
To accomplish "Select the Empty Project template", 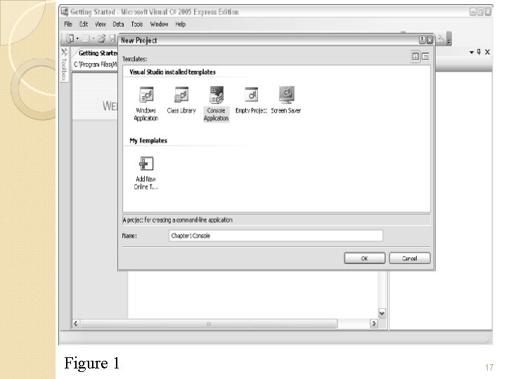I will pyautogui.click(x=251, y=100).
